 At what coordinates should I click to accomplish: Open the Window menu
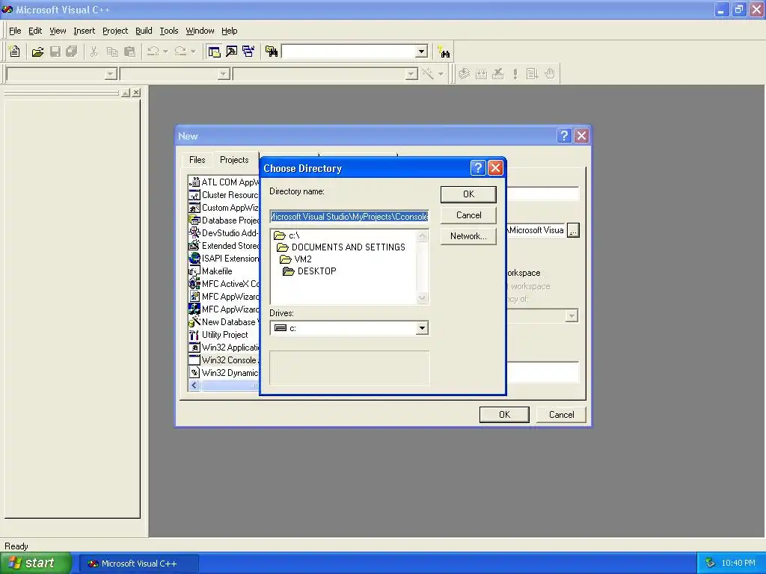click(200, 31)
